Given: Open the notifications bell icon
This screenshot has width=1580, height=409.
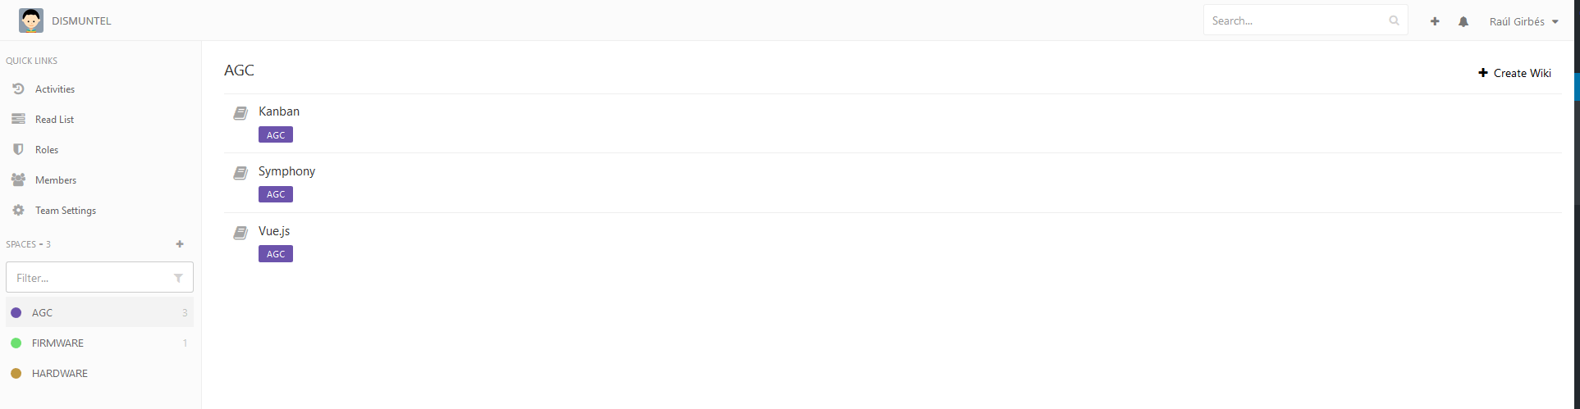Looking at the screenshot, I should click(1463, 21).
